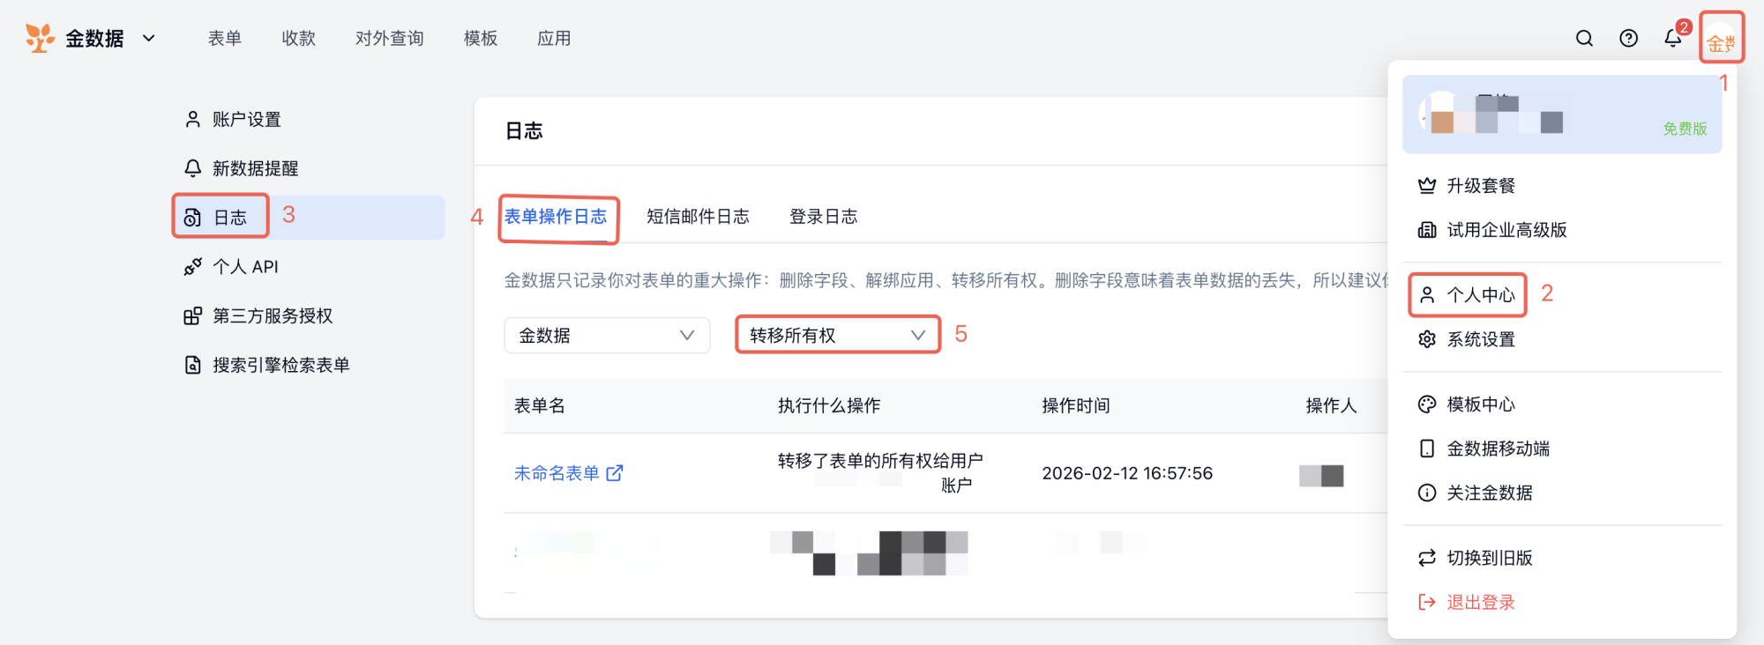Click the search magnifier icon in header
The width and height of the screenshot is (1764, 645).
tap(1584, 38)
